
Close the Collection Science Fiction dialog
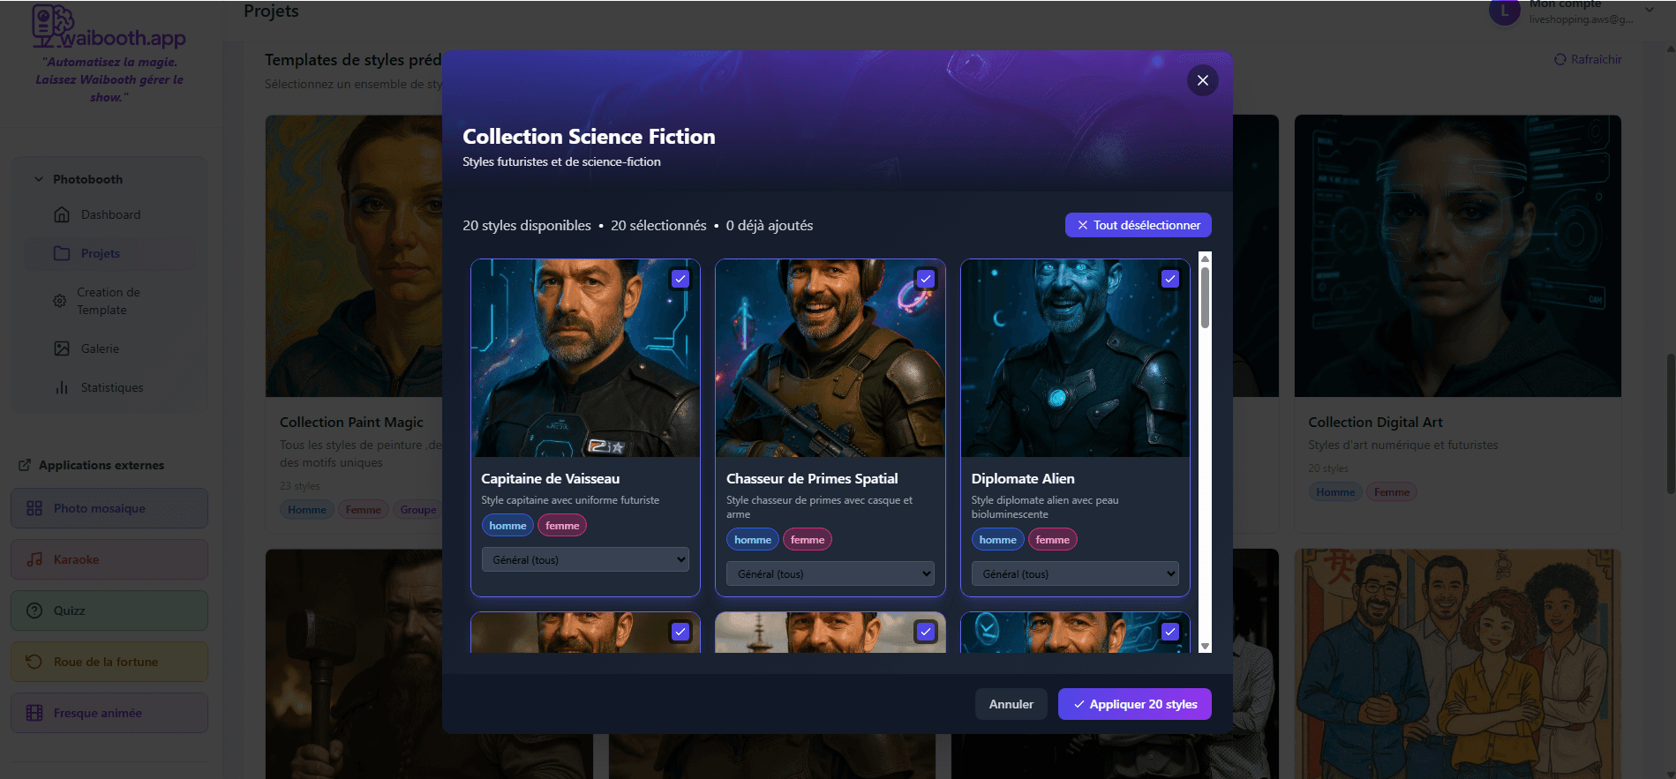point(1202,80)
